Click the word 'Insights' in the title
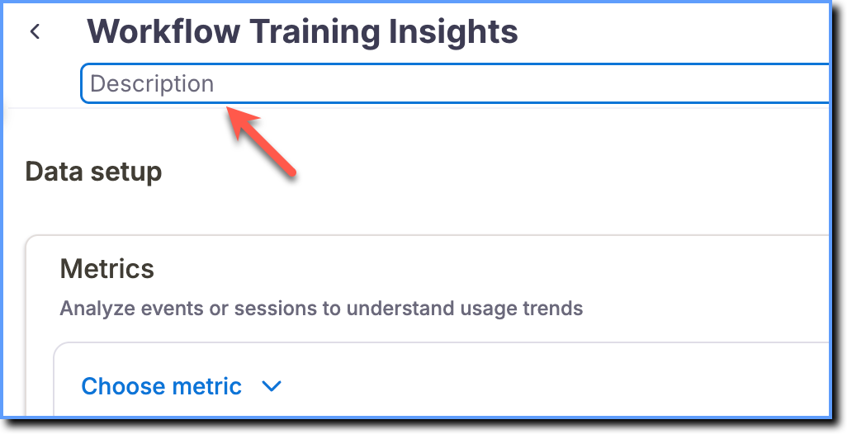 [x=453, y=31]
